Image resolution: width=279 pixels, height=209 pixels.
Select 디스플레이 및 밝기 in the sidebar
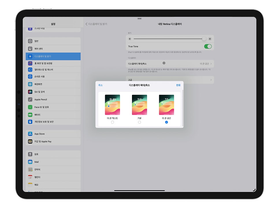coord(53,56)
